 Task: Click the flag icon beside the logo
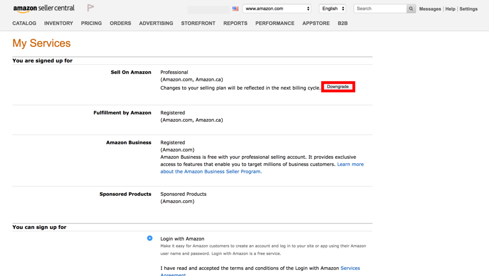(x=90, y=8)
